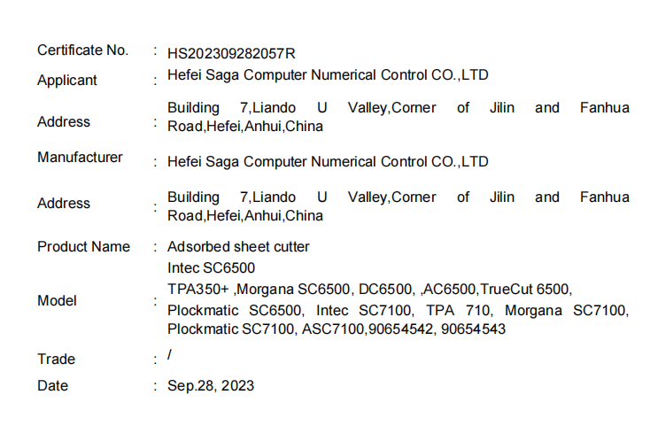
Task: Click the first Address label
Action: [63, 121]
